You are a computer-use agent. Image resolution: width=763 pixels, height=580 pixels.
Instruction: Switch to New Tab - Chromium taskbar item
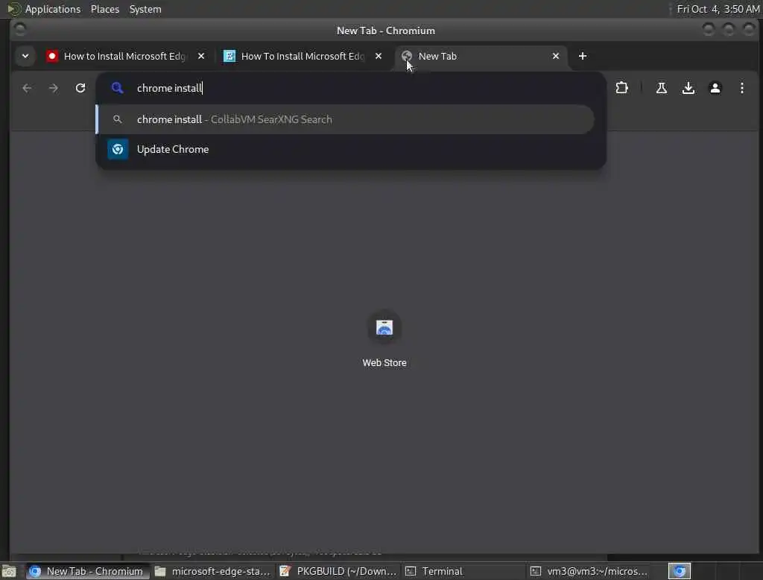tap(86, 571)
